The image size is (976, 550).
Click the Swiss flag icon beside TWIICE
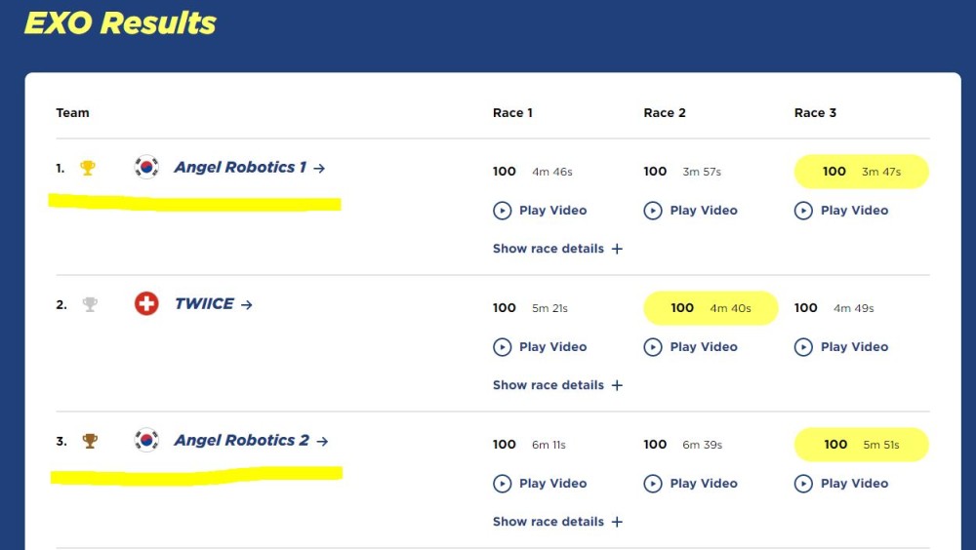[147, 303]
